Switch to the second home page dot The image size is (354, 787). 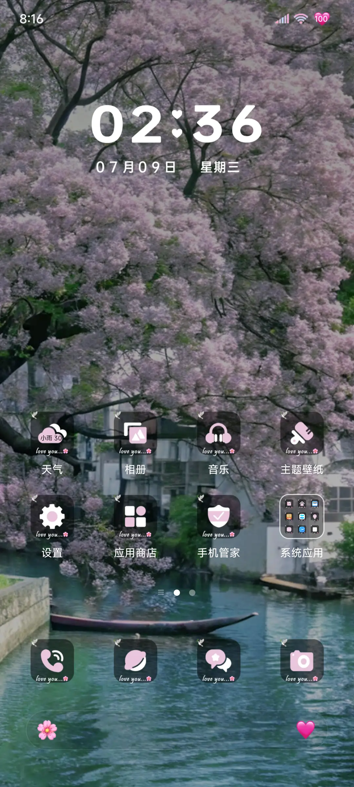192,593
